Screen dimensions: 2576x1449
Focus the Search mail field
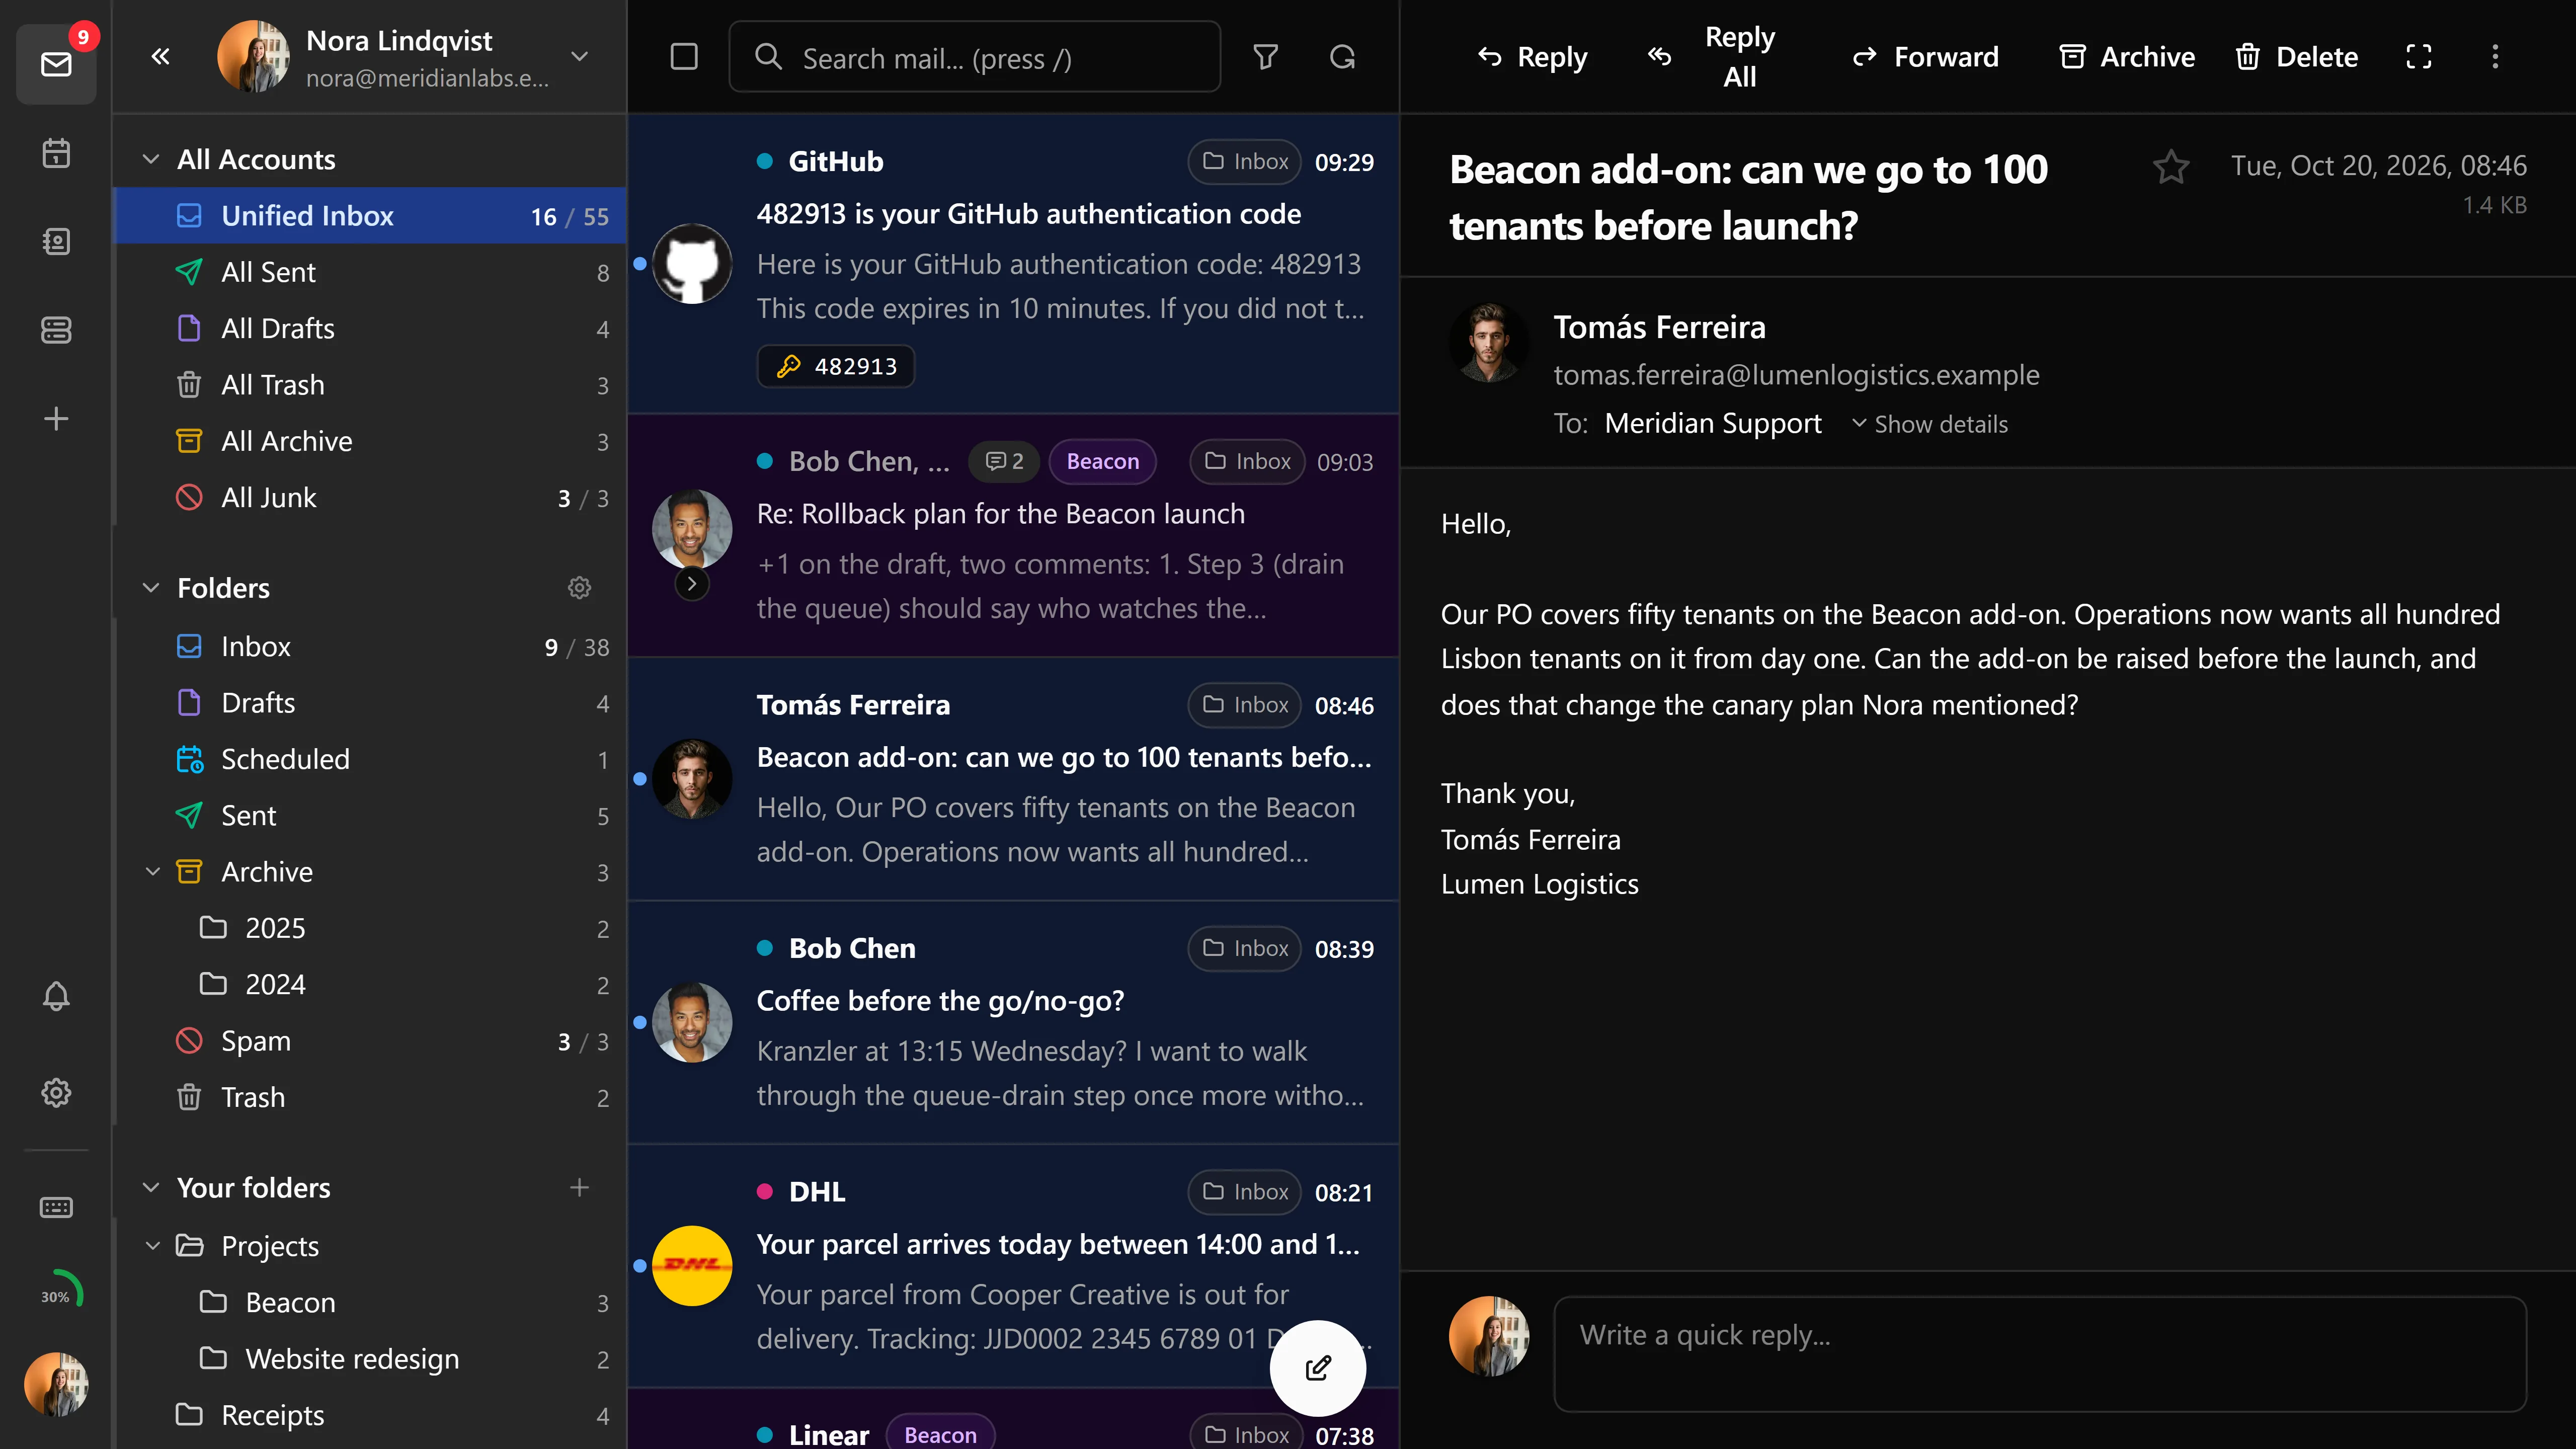975,57
